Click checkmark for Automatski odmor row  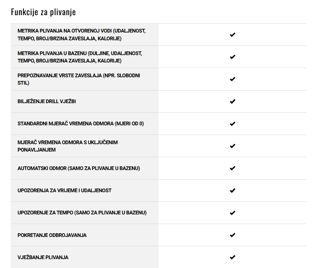[x=232, y=168]
